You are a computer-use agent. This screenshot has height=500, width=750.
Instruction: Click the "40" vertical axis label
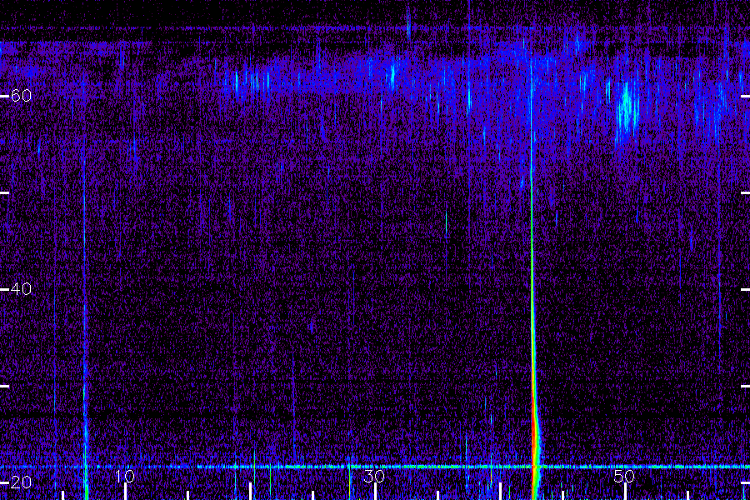[x=21, y=289]
